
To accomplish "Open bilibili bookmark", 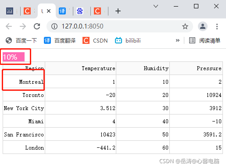I will (x=128, y=40).
